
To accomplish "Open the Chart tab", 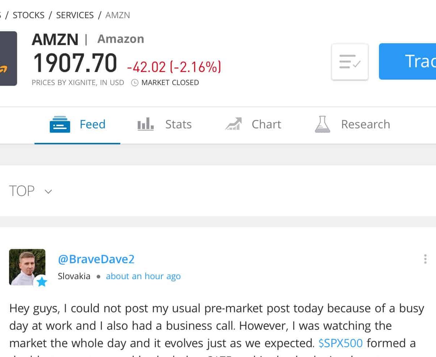I will [x=253, y=124].
